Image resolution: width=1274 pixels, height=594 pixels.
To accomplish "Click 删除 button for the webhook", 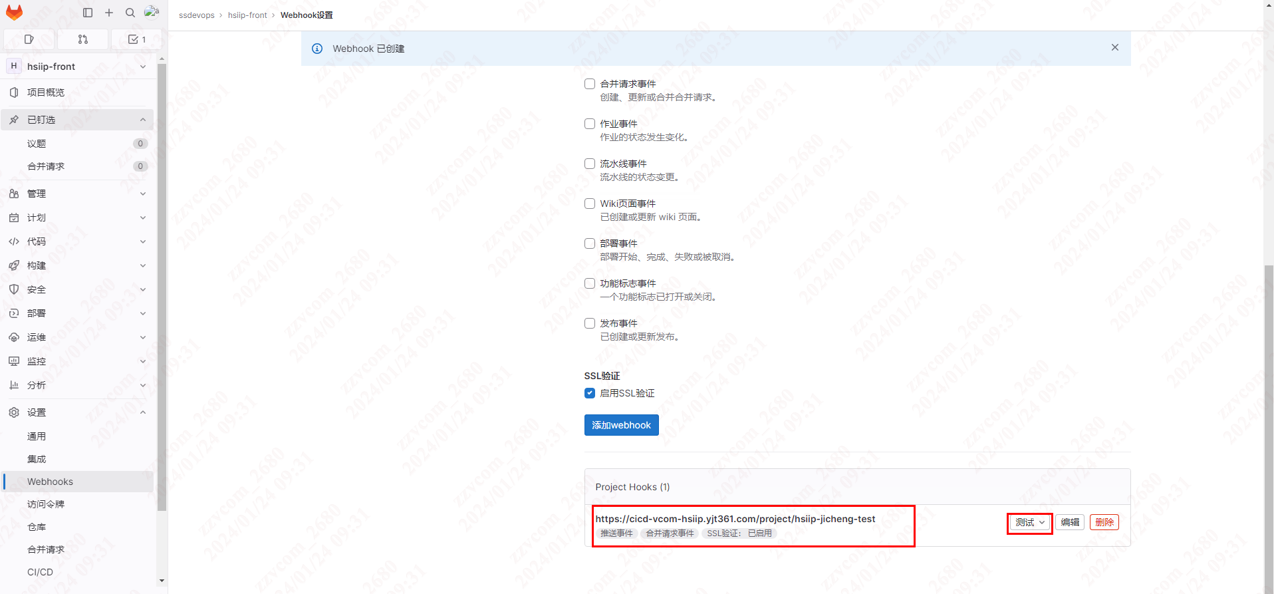I will [1104, 523].
